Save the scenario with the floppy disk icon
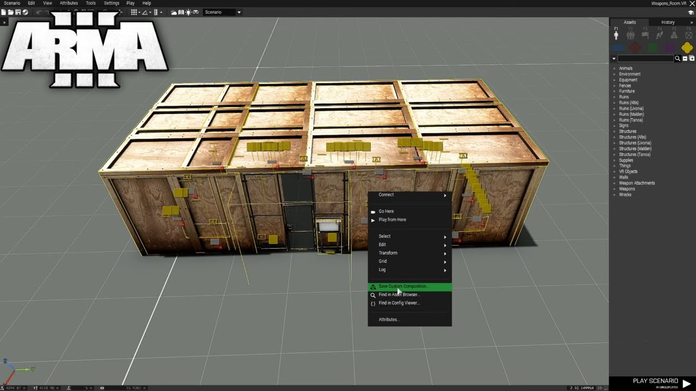Screen dimensions: 696x391 [x=18, y=12]
